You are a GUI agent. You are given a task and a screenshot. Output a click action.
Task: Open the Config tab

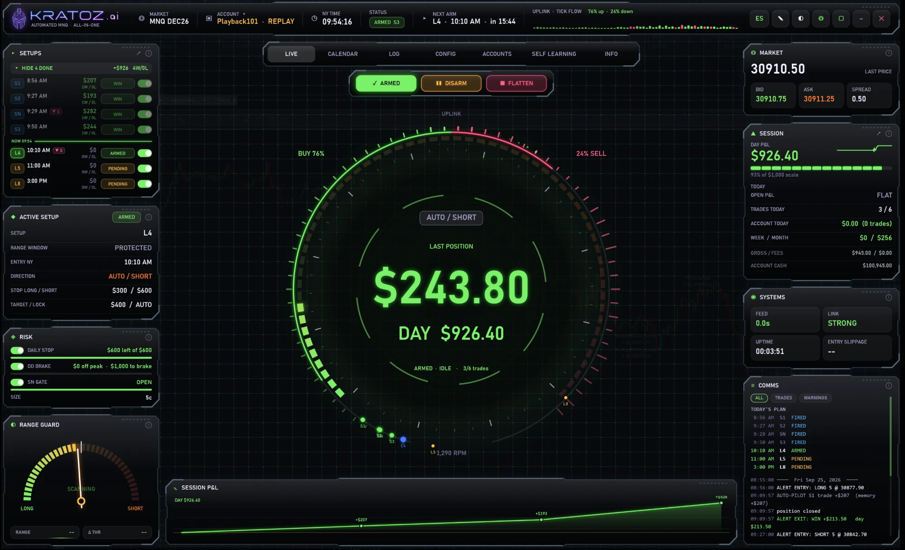445,54
